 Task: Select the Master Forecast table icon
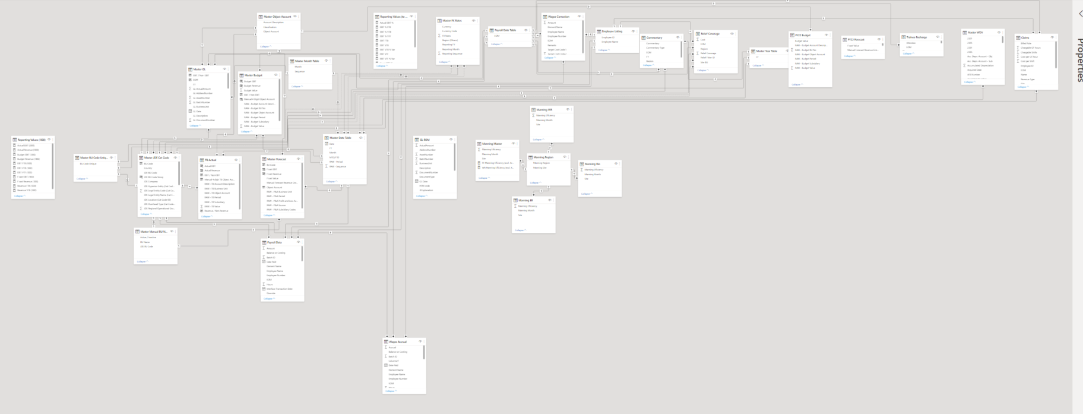coord(264,159)
